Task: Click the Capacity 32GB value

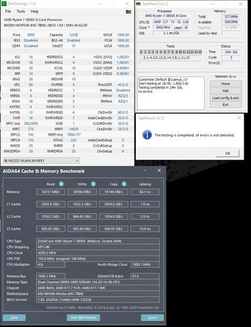Action: coord(74,35)
